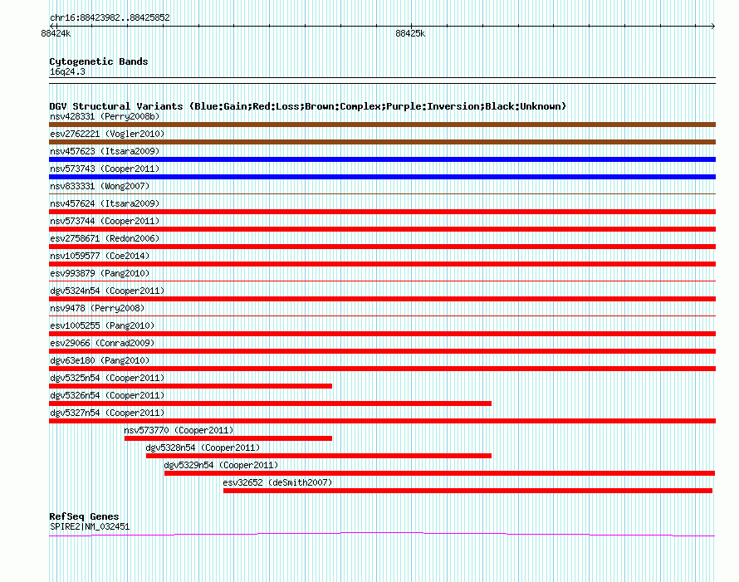The width and height of the screenshot is (739, 582).
Task: Click the 88425k ruler marker
Action: [x=410, y=33]
